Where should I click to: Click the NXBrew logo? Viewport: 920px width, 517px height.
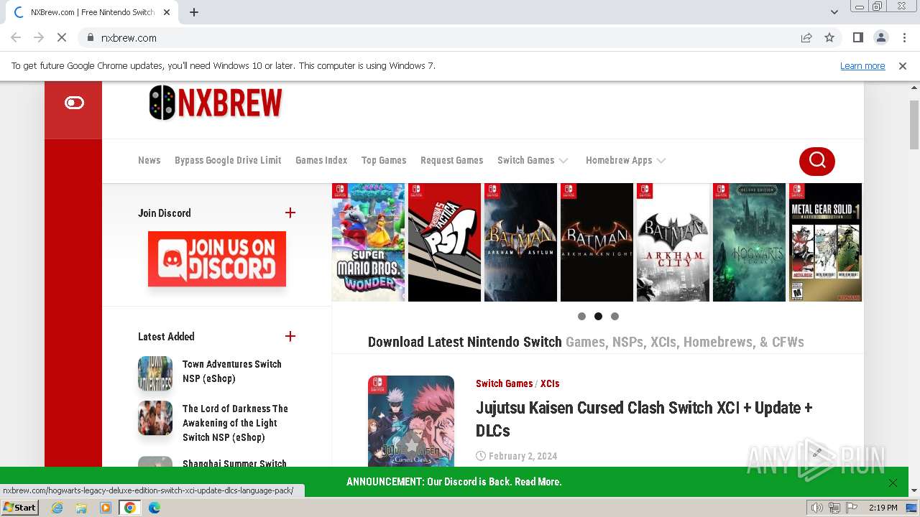(216, 103)
